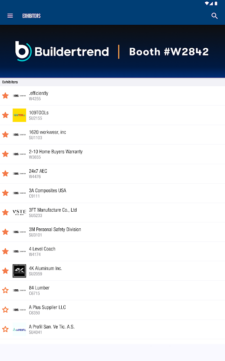
Task: Toggle star for 3FT Manufacture Co., Ltd
Action: 5,212
